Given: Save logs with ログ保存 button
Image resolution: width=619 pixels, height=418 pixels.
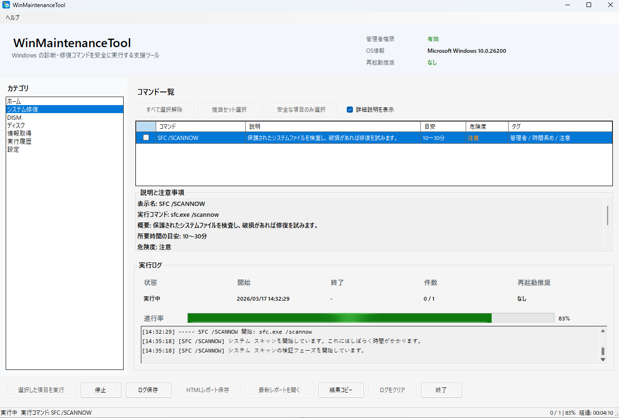Looking at the screenshot, I should [x=148, y=390].
